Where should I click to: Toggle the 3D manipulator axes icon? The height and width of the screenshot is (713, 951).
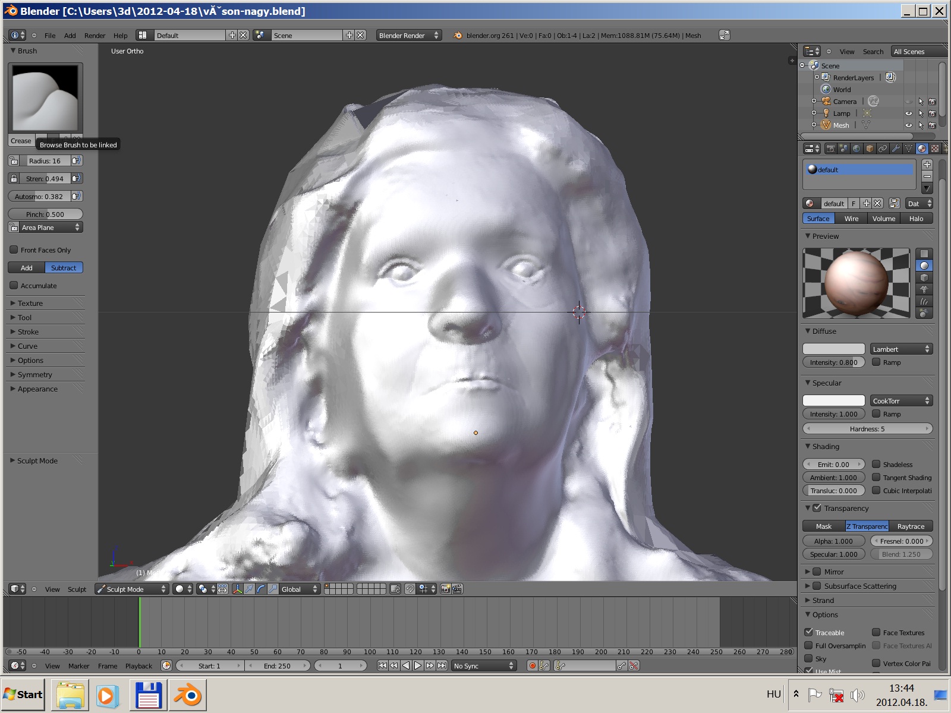(x=237, y=589)
